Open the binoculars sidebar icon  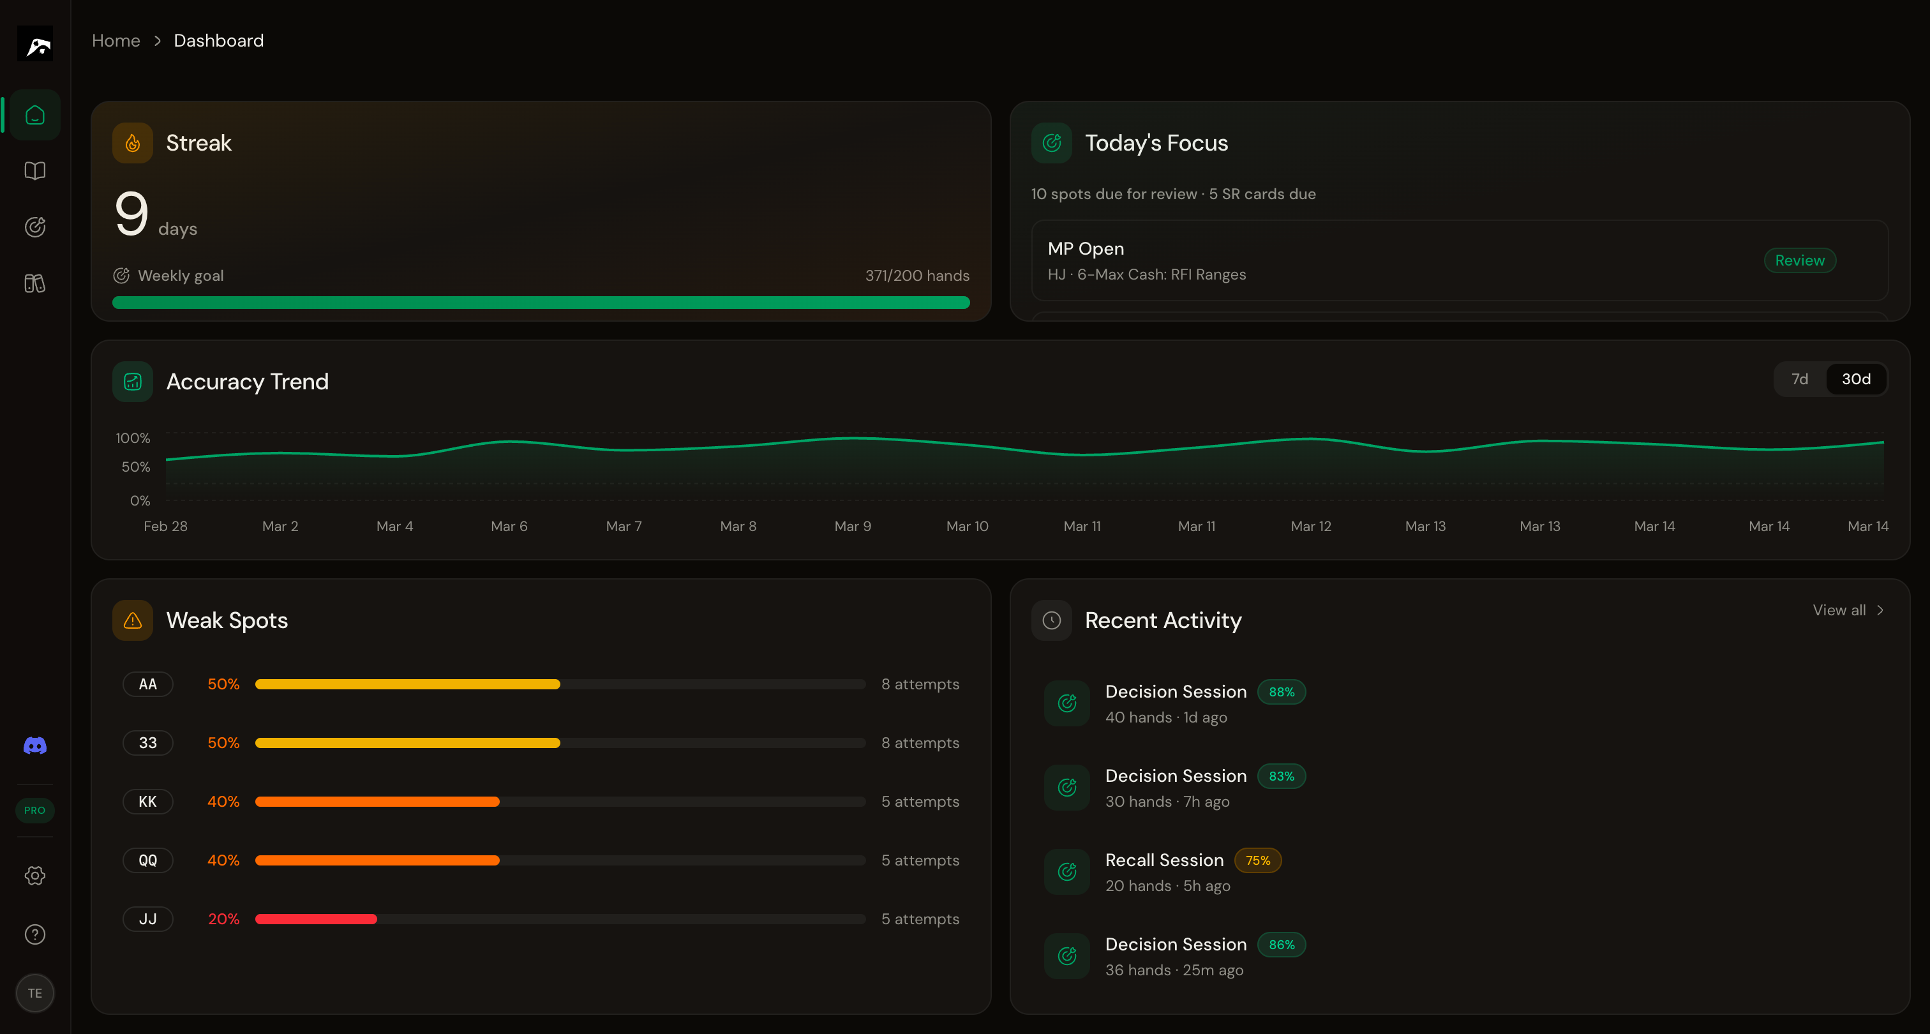pyautogui.click(x=35, y=283)
